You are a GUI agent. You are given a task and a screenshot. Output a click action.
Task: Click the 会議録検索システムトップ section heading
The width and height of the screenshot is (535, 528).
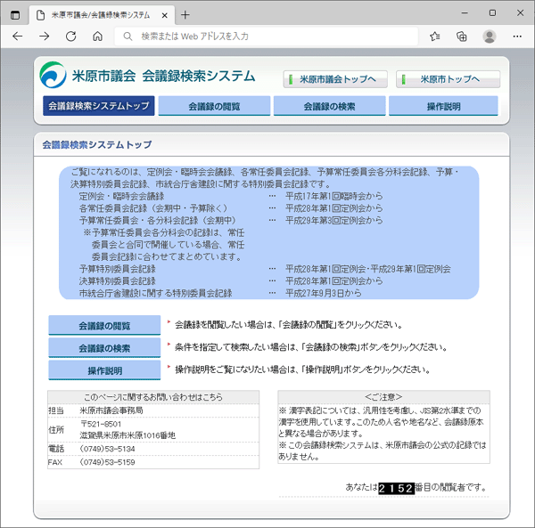point(97,145)
